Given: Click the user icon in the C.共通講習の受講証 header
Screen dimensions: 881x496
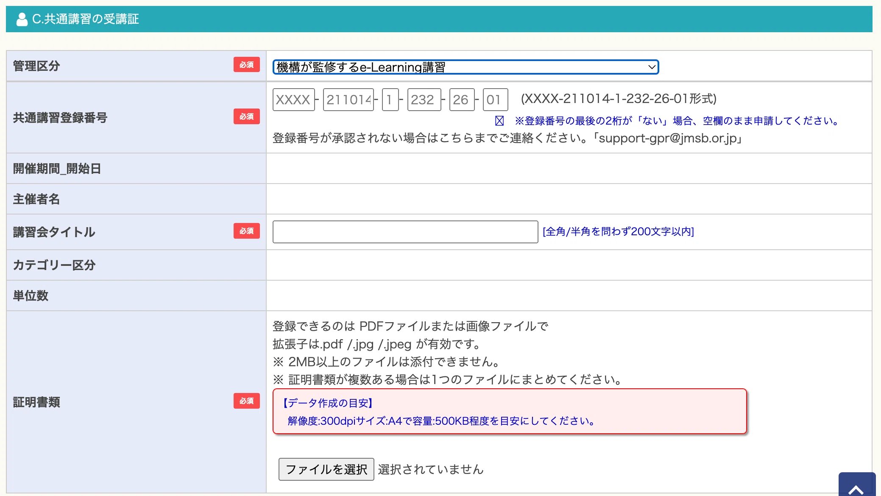Looking at the screenshot, I should coord(22,20).
